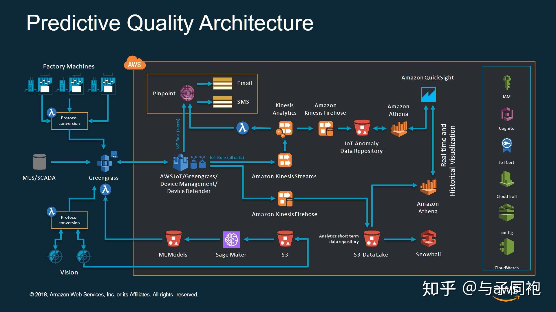Select the Greengrass core icon

click(105, 163)
